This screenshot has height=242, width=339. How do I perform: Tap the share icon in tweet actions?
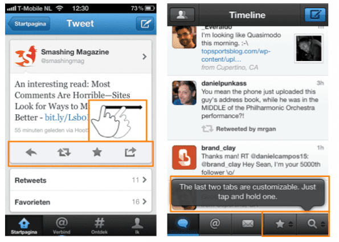tap(130, 152)
